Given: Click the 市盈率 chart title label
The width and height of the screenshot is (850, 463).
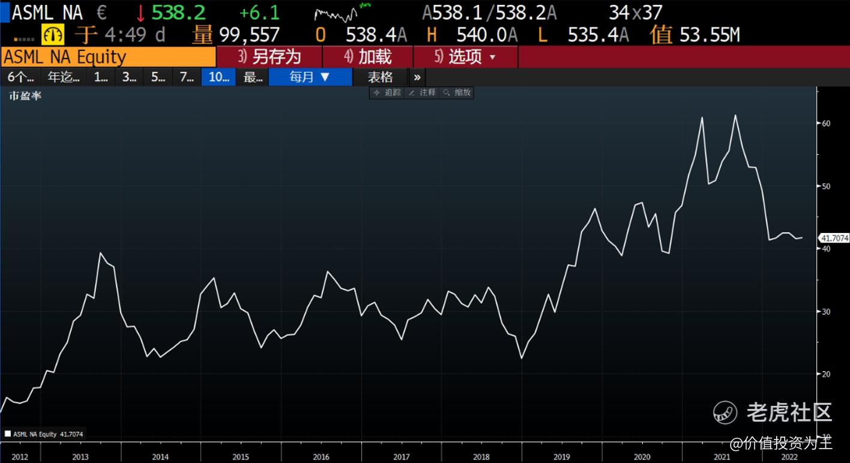Looking at the screenshot, I should [x=25, y=95].
